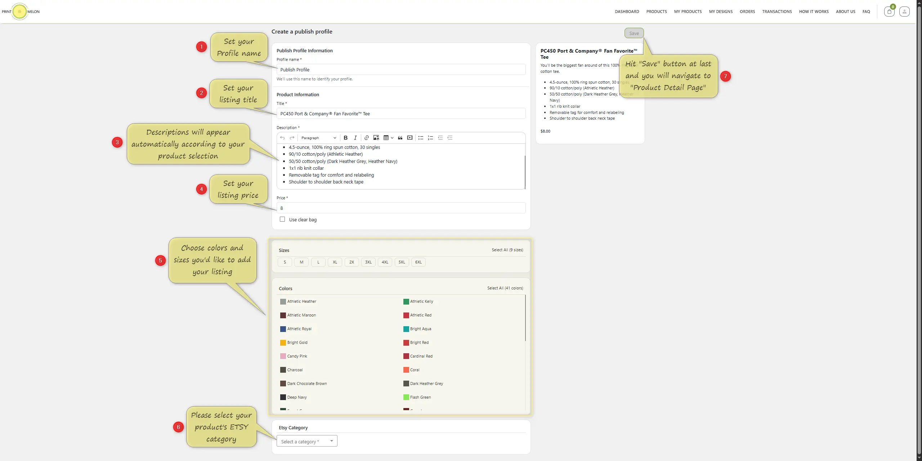This screenshot has width=922, height=461.
Task: Apply italic formatting in description editor
Action: [x=355, y=138]
